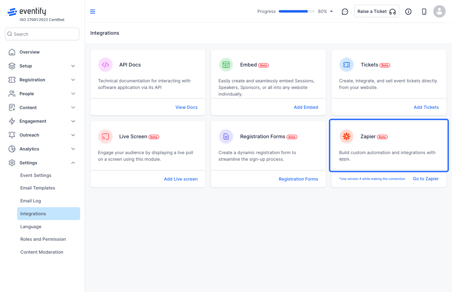Click the API Docs card title
Image resolution: width=452 pixels, height=292 pixels.
(130, 65)
